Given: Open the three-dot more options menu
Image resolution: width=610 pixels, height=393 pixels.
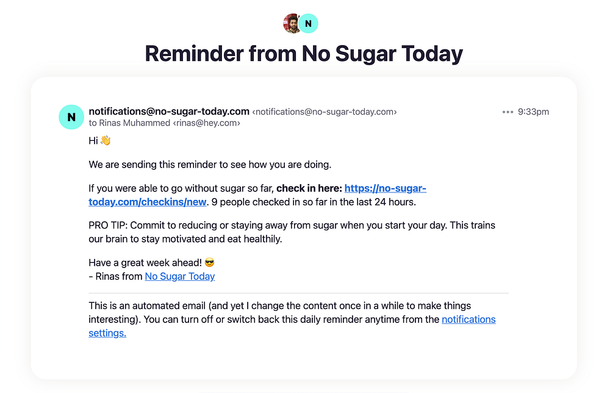Looking at the screenshot, I should point(508,112).
